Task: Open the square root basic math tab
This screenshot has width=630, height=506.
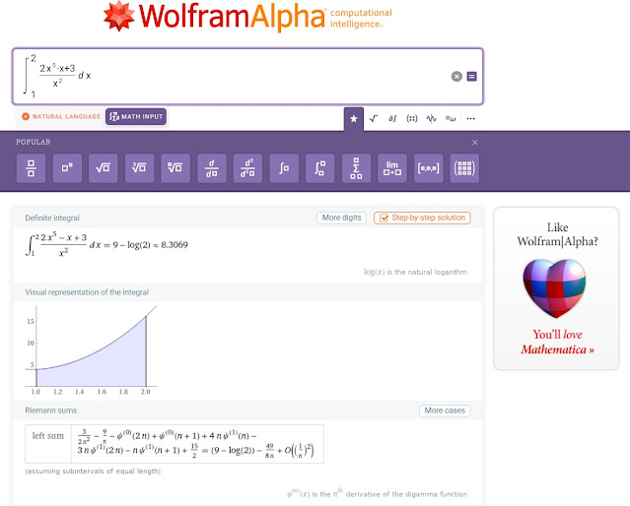Action: click(374, 119)
